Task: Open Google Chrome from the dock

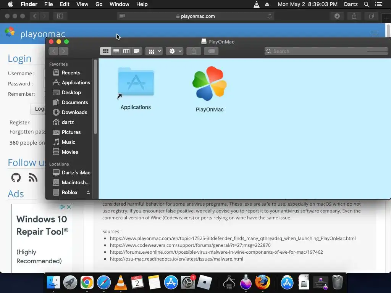Action: pyautogui.click(x=87, y=283)
